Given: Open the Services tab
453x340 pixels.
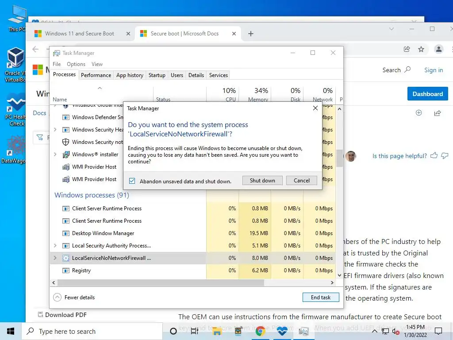Looking at the screenshot, I should [219, 75].
